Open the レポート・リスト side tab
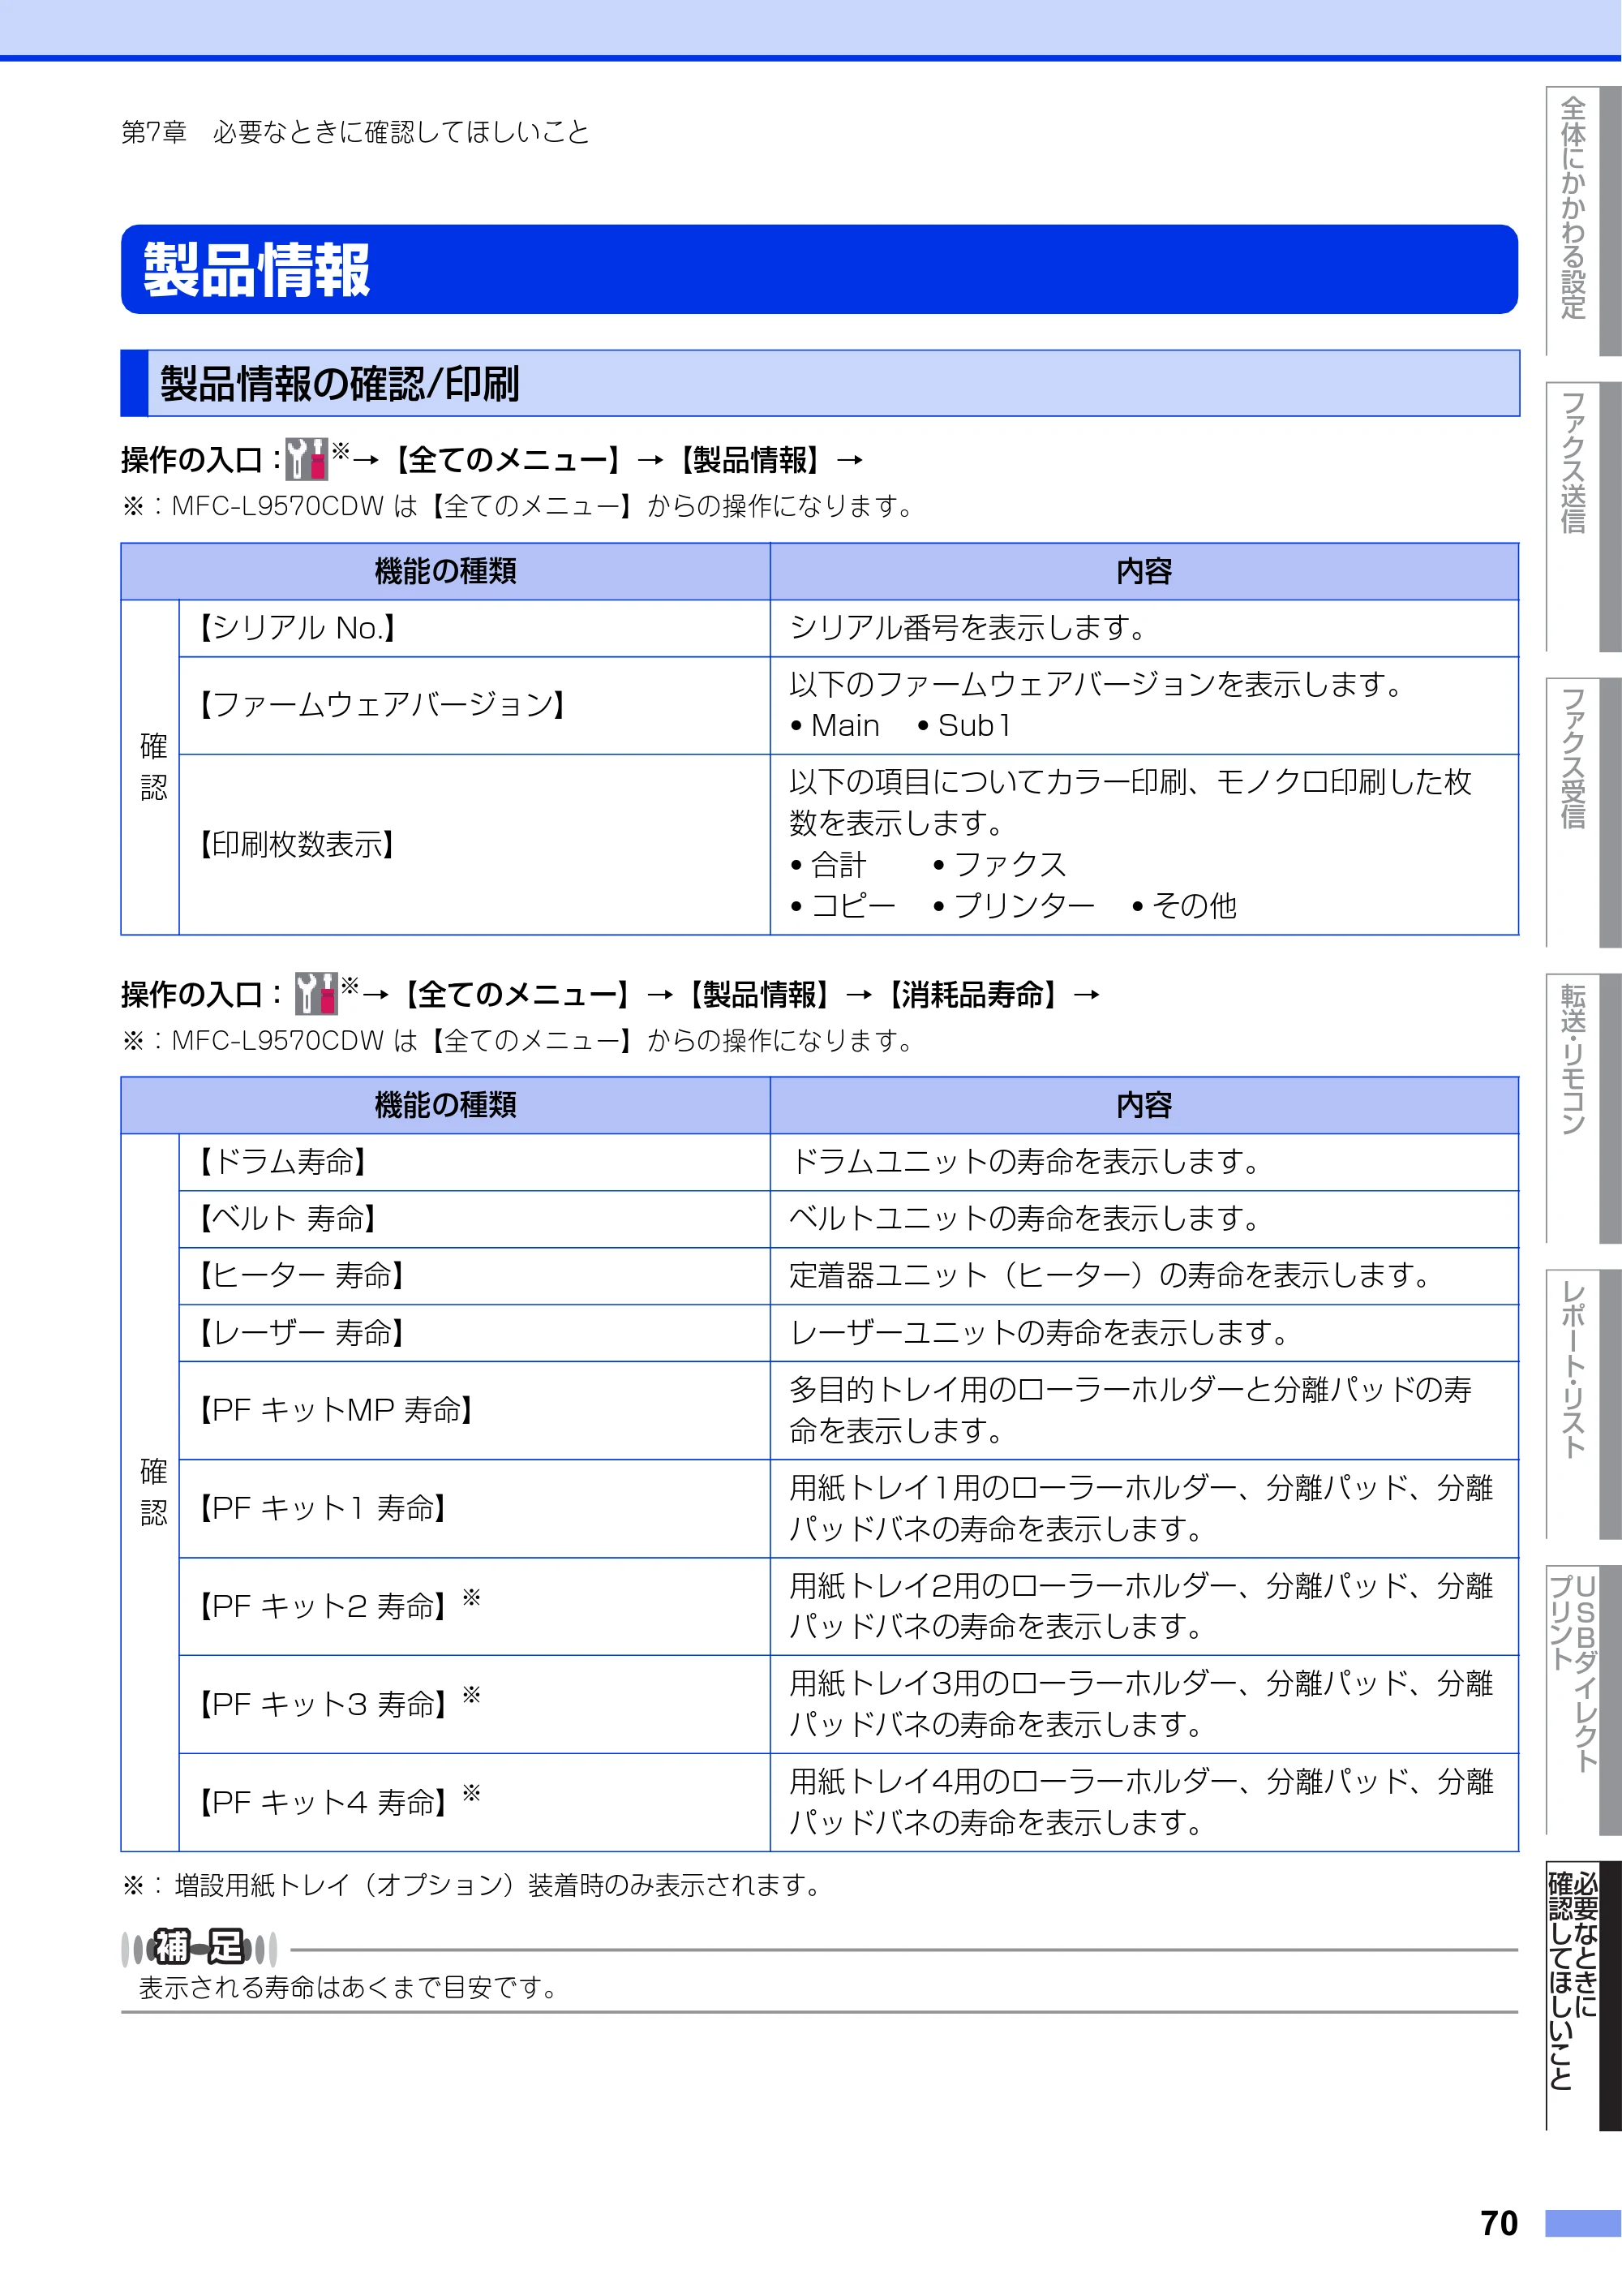Screen dimensions: 1622x2296 coord(1582,1404)
